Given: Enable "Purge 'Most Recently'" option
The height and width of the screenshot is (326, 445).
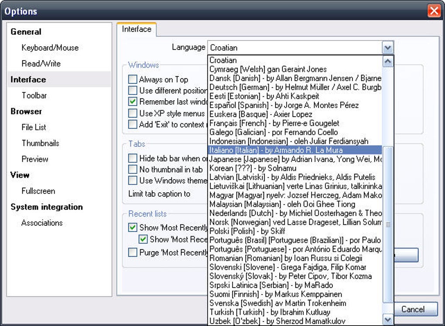Looking at the screenshot, I should pos(133,252).
